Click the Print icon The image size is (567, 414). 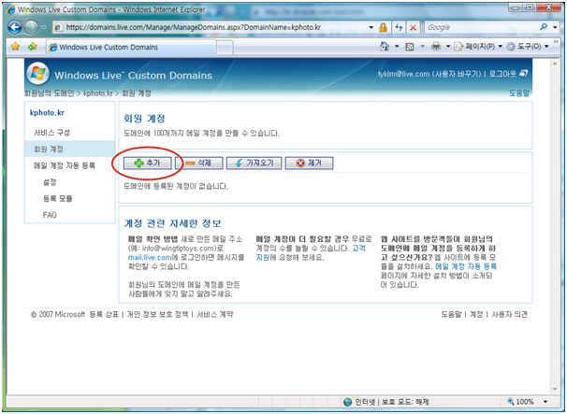pos(436,46)
